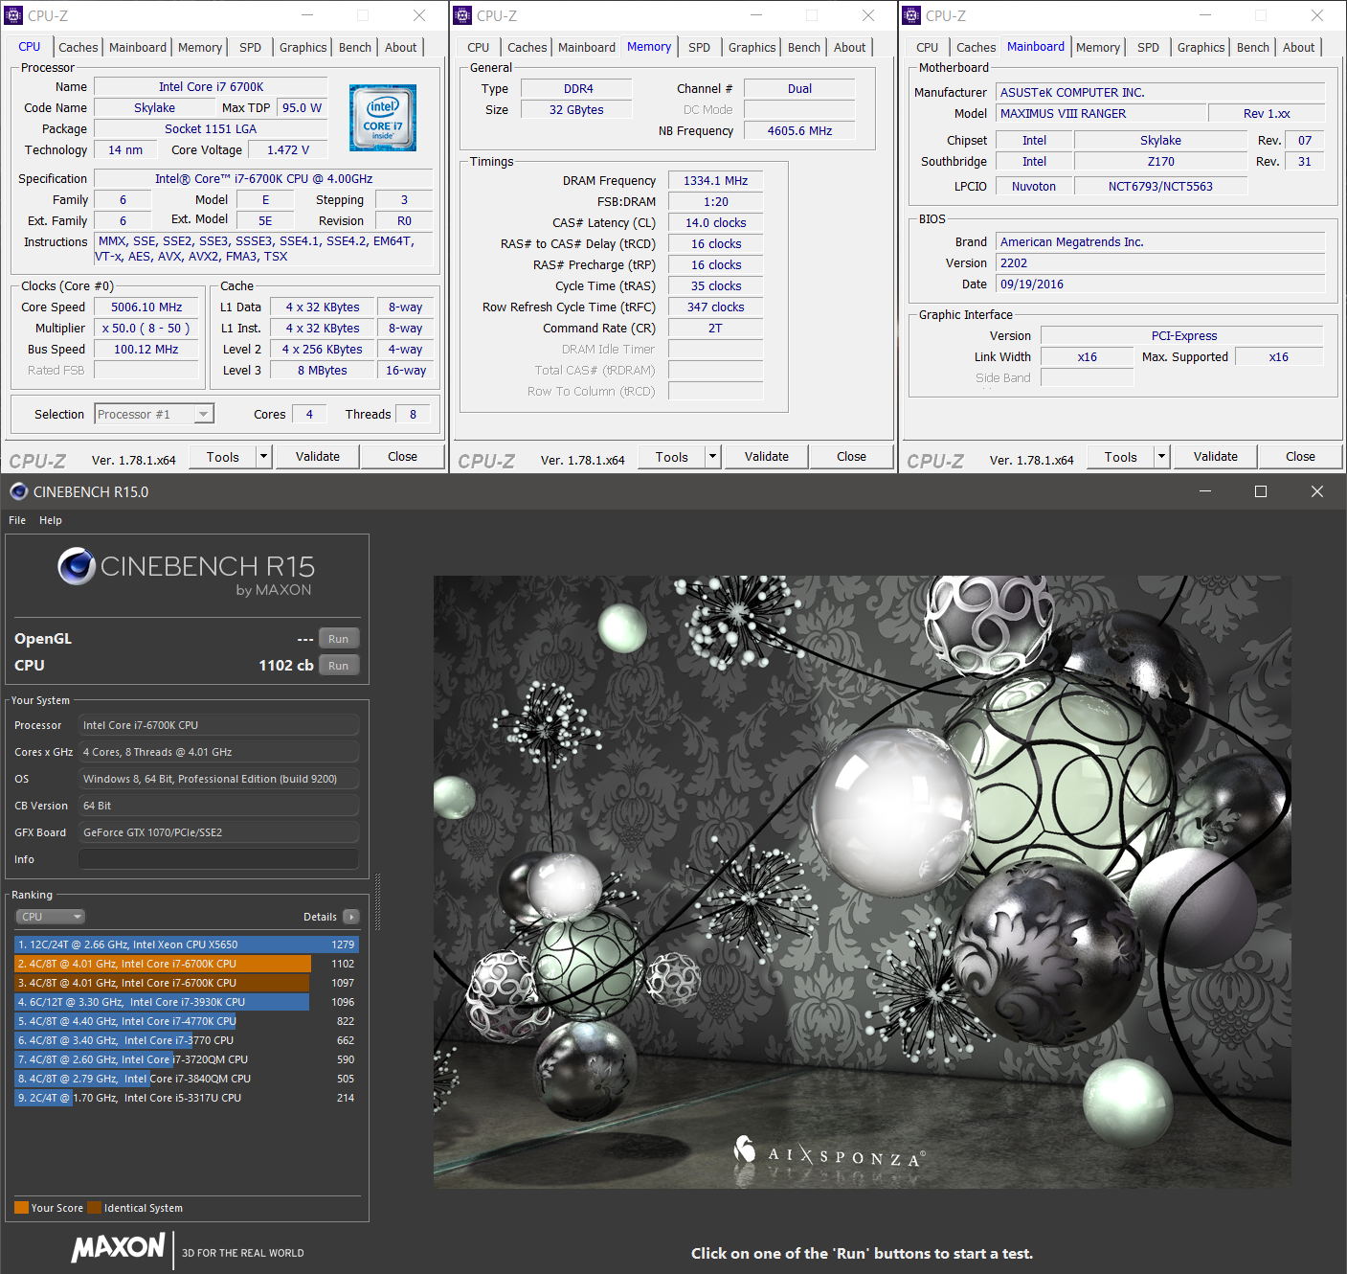Click Tools button in Memory CPU-Z window
The image size is (1347, 1274).
coord(672,457)
